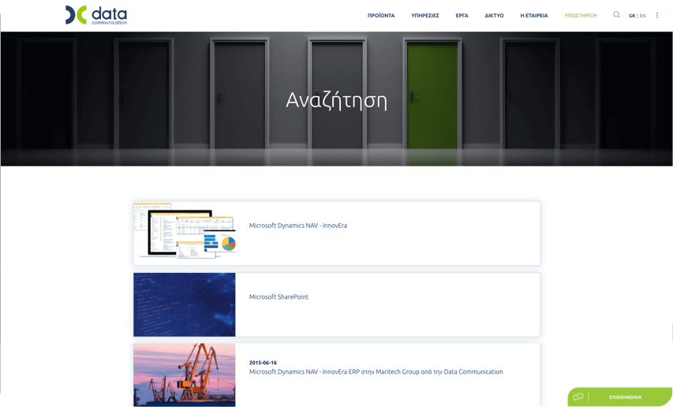
Task: Open the search magnifier icon
Action: [616, 14]
